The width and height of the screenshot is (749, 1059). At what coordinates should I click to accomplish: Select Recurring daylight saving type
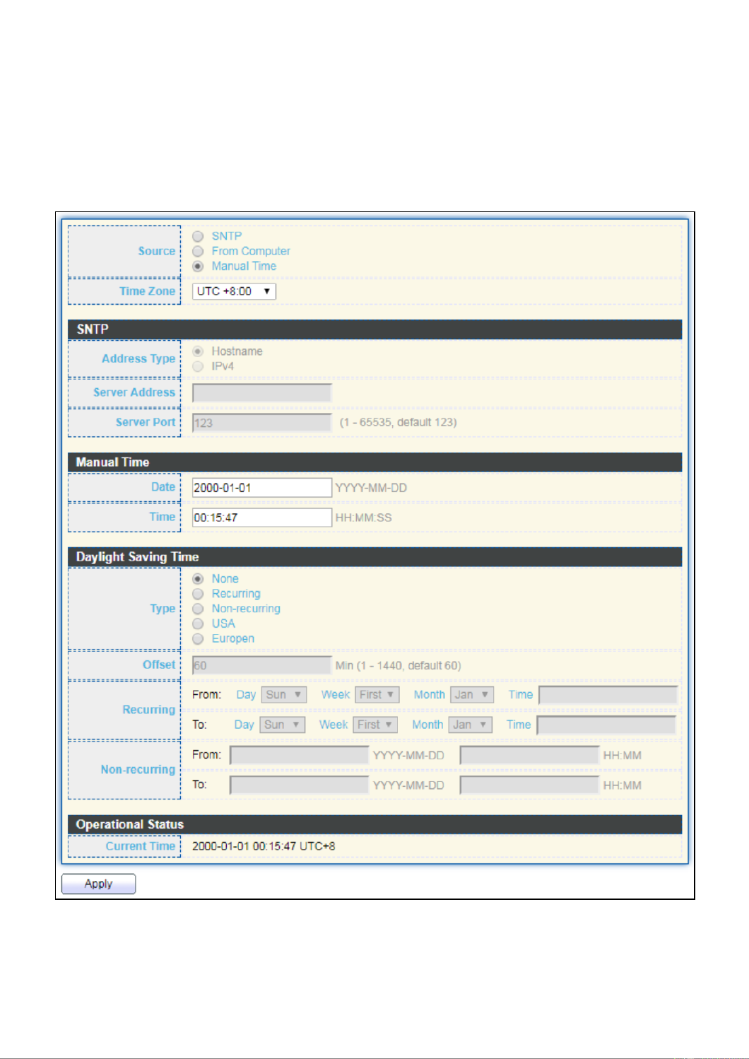pyautogui.click(x=198, y=594)
